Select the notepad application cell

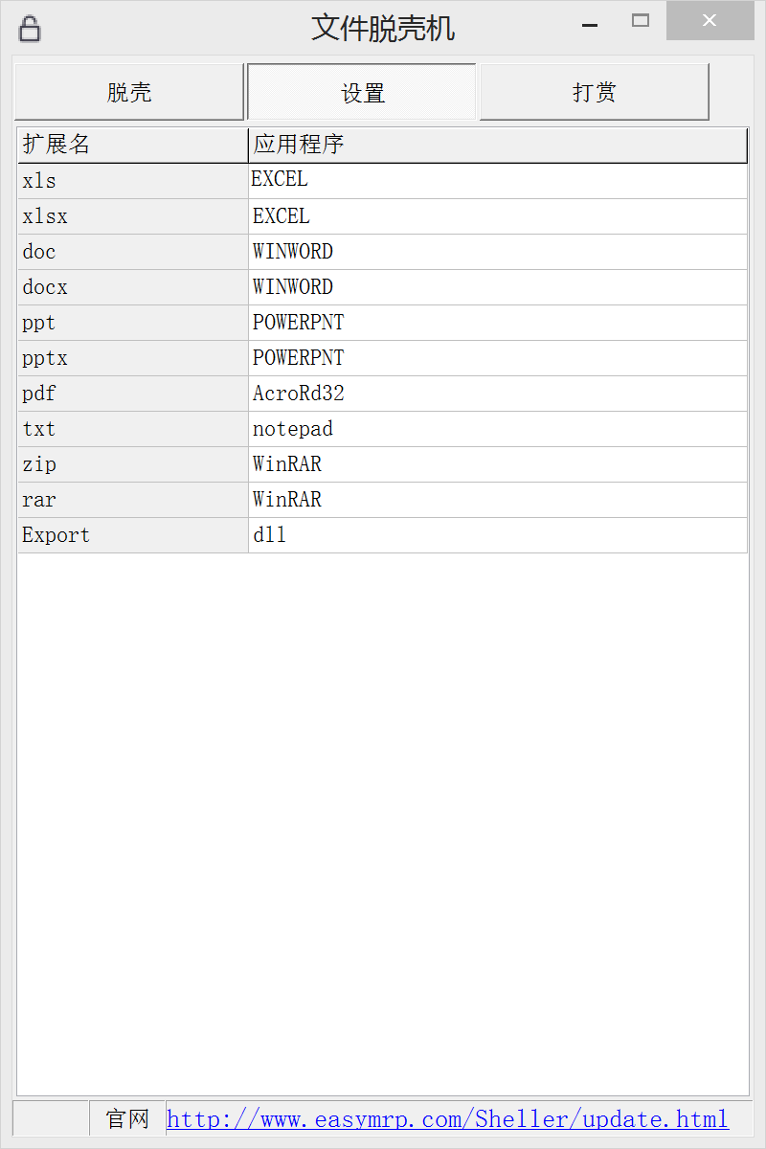[498, 429]
